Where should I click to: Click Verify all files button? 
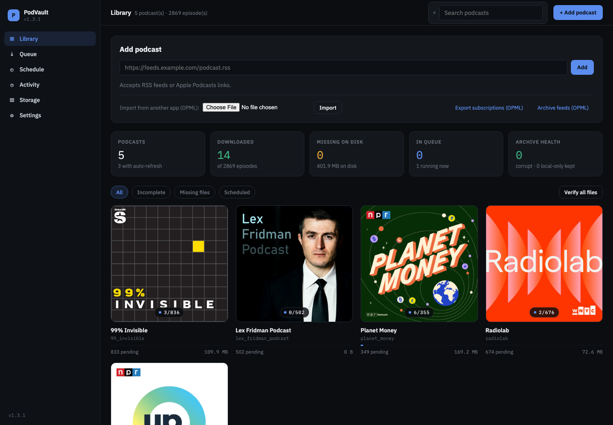point(581,192)
